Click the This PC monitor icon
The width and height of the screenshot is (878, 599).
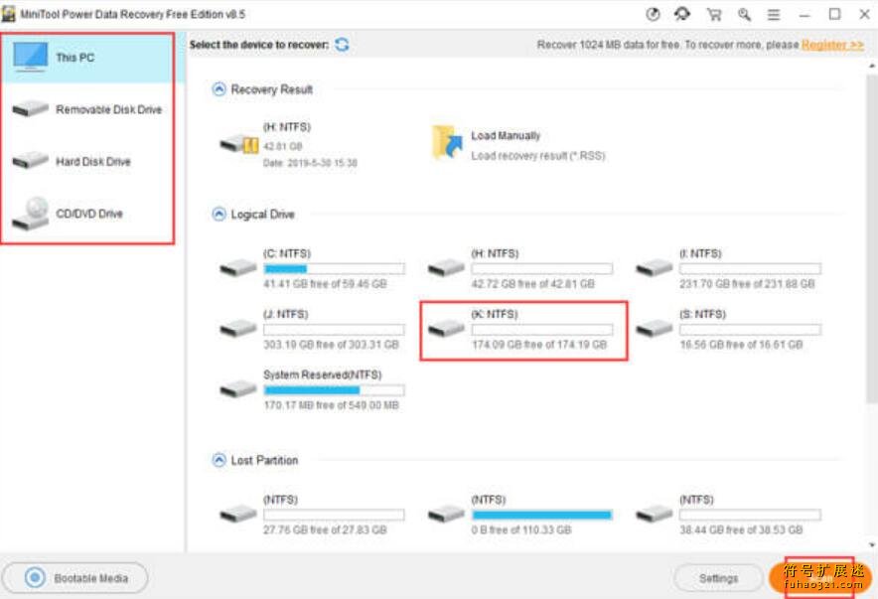coord(30,57)
